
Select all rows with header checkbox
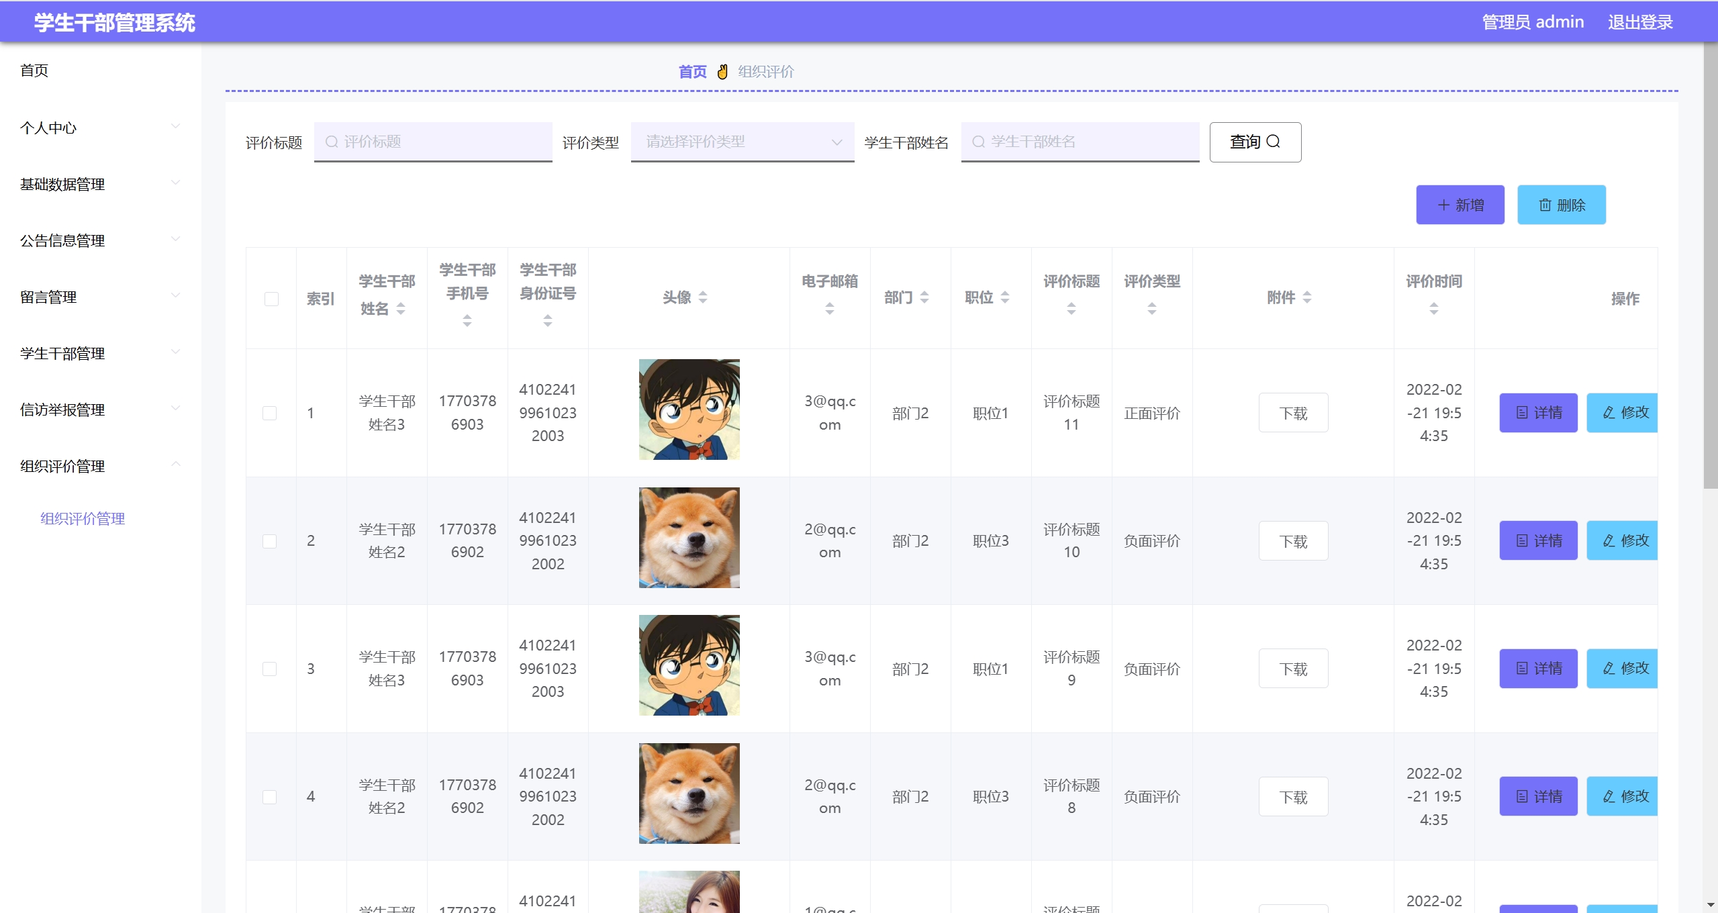point(271,299)
